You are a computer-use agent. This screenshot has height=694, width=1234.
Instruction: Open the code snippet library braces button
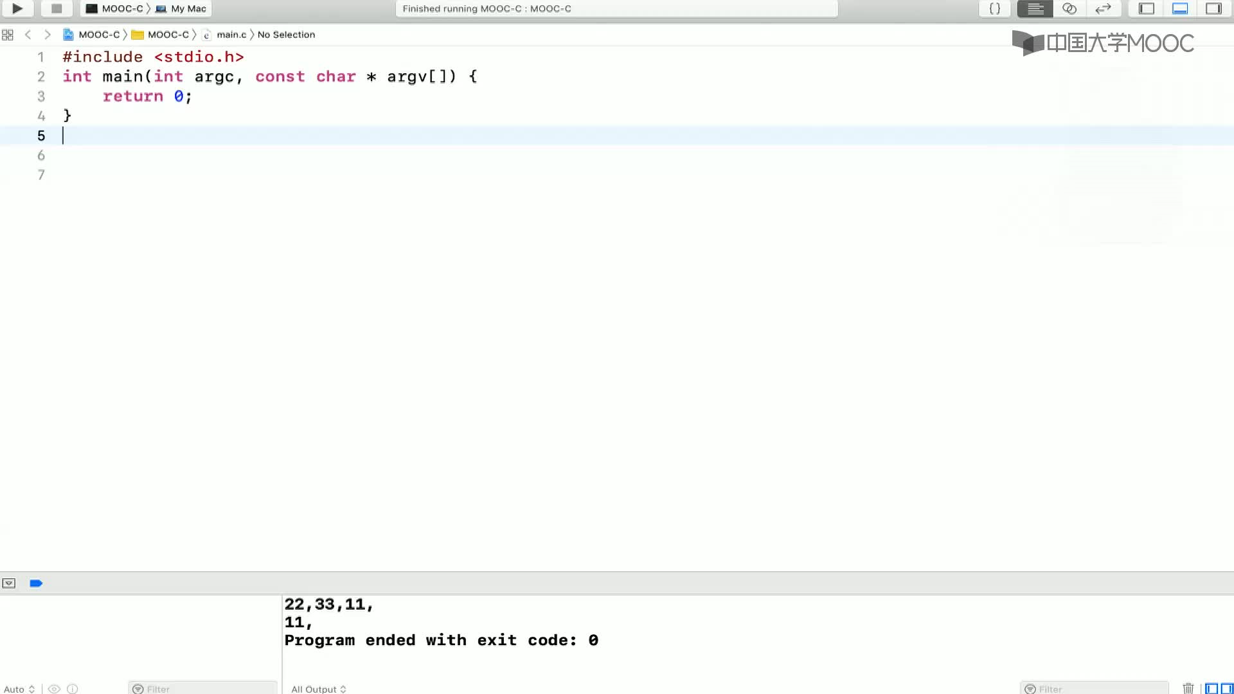coord(994,8)
